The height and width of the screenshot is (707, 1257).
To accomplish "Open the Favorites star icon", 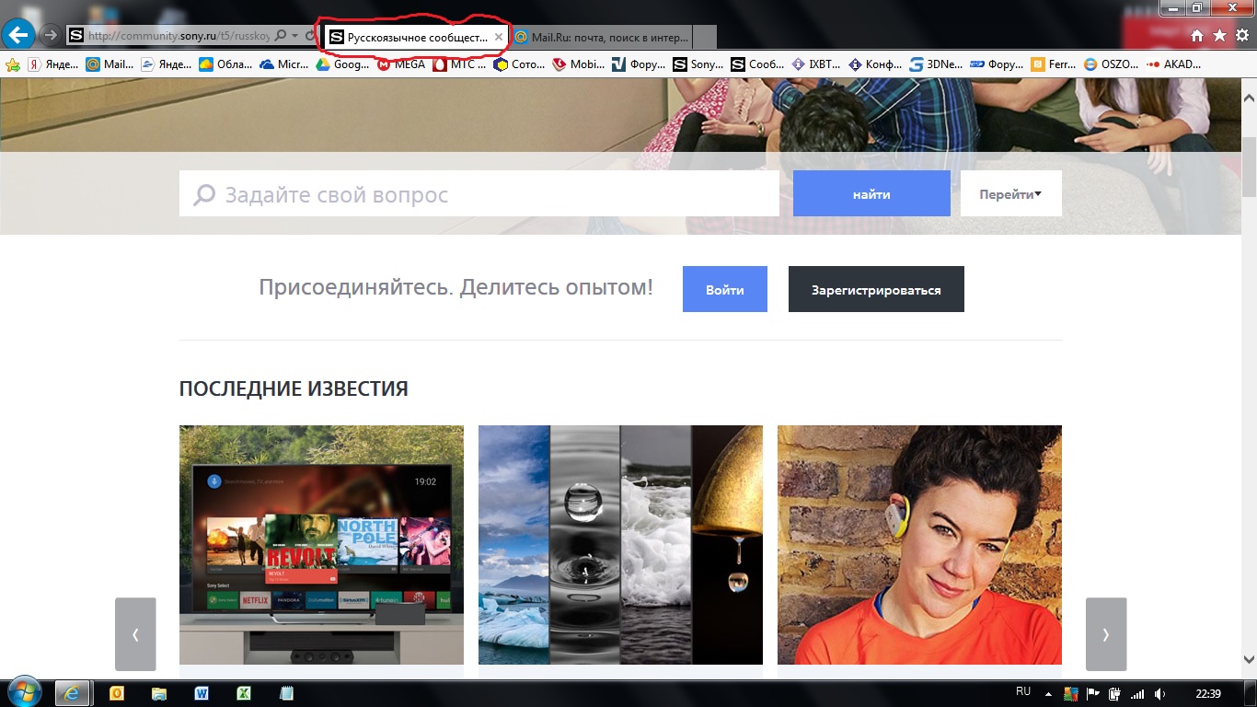I will click(1219, 35).
